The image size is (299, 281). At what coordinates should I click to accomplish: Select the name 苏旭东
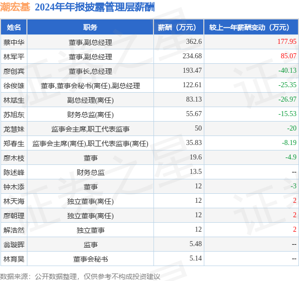pos(14,115)
